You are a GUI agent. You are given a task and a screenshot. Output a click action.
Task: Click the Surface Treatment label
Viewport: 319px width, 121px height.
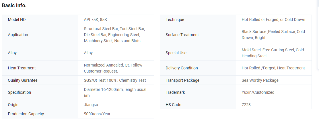(182, 35)
